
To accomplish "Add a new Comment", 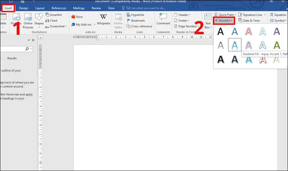I will 163,19.
